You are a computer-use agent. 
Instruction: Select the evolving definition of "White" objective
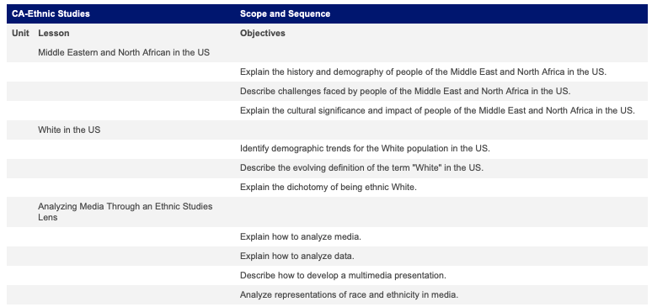[x=361, y=168]
